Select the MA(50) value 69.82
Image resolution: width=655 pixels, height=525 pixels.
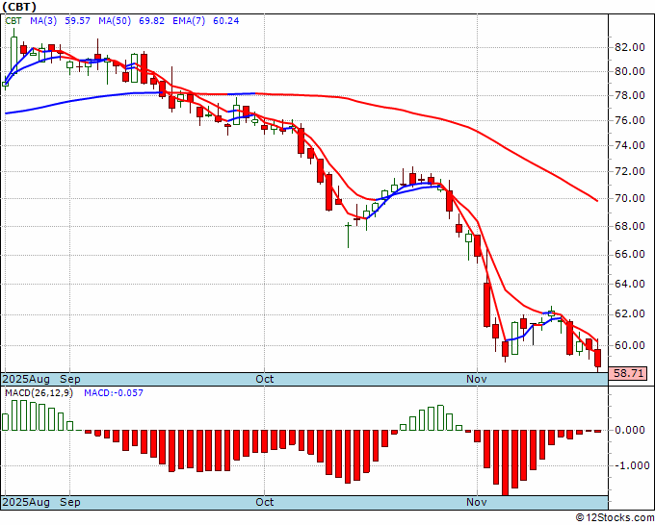[x=151, y=21]
